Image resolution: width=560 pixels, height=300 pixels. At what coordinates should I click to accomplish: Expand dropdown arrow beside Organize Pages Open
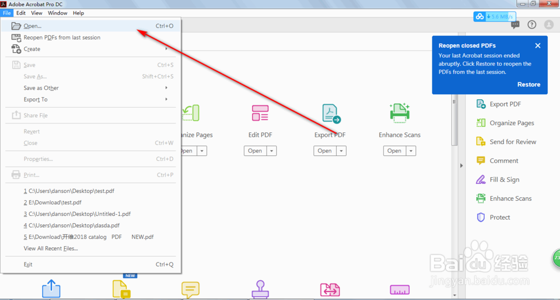click(x=202, y=151)
